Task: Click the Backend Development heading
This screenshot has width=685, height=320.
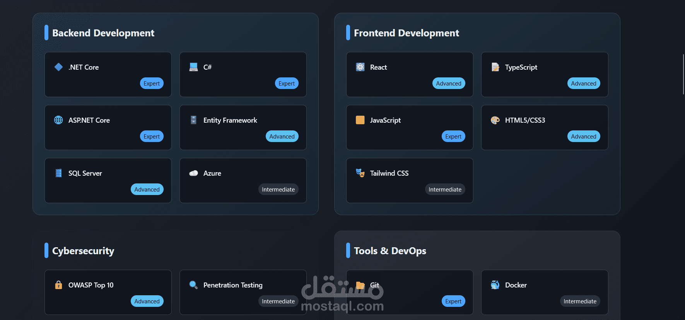Action: (103, 33)
